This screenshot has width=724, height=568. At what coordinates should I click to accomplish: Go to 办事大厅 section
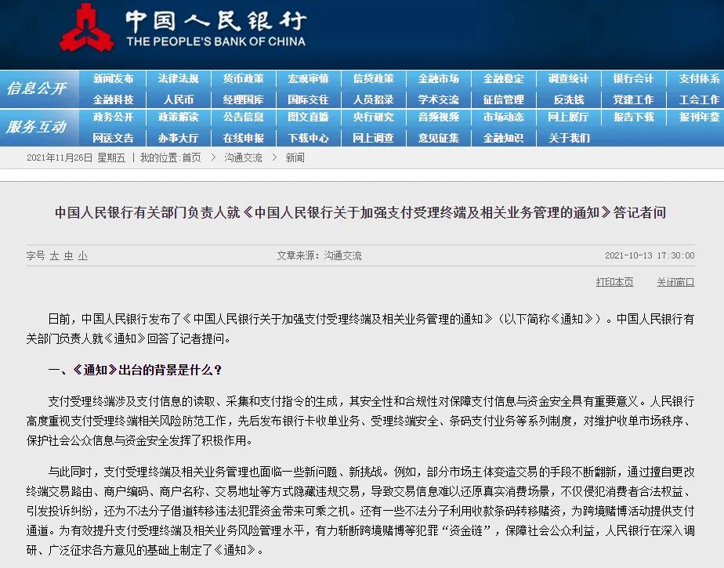[178, 138]
